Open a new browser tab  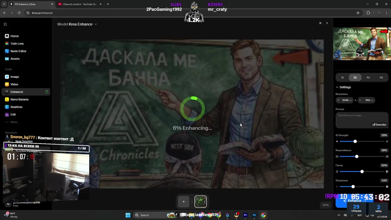click(x=108, y=4)
